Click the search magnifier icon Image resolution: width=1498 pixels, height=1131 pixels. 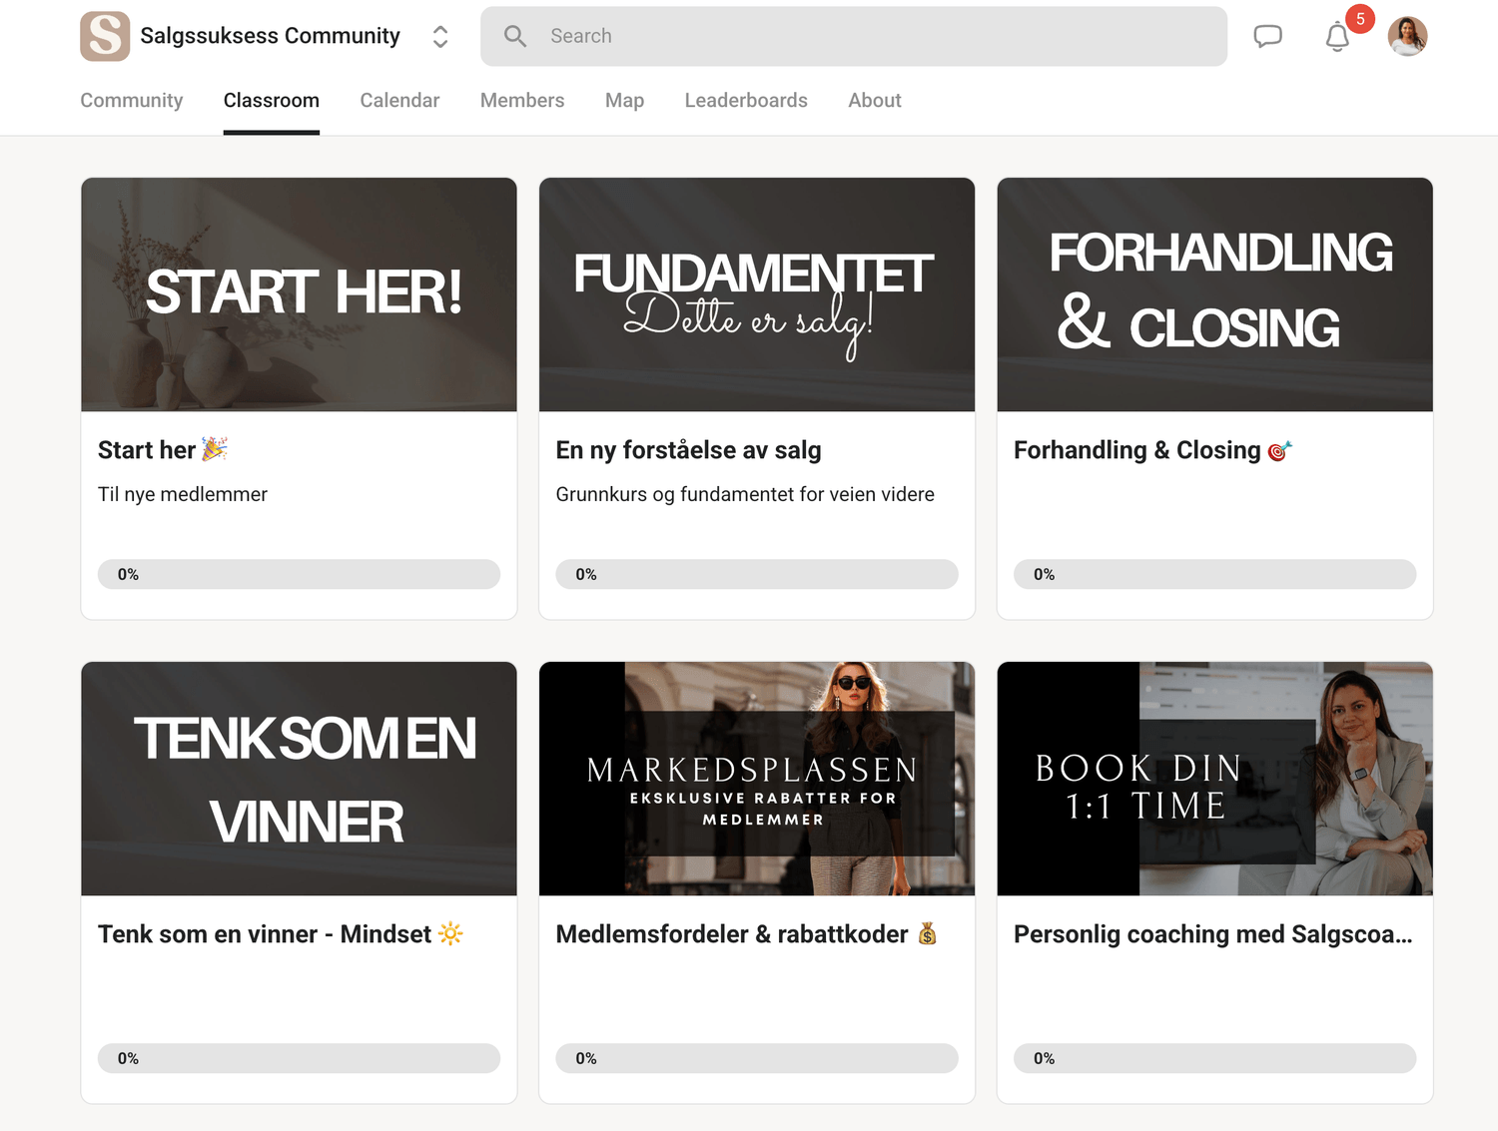(x=515, y=37)
